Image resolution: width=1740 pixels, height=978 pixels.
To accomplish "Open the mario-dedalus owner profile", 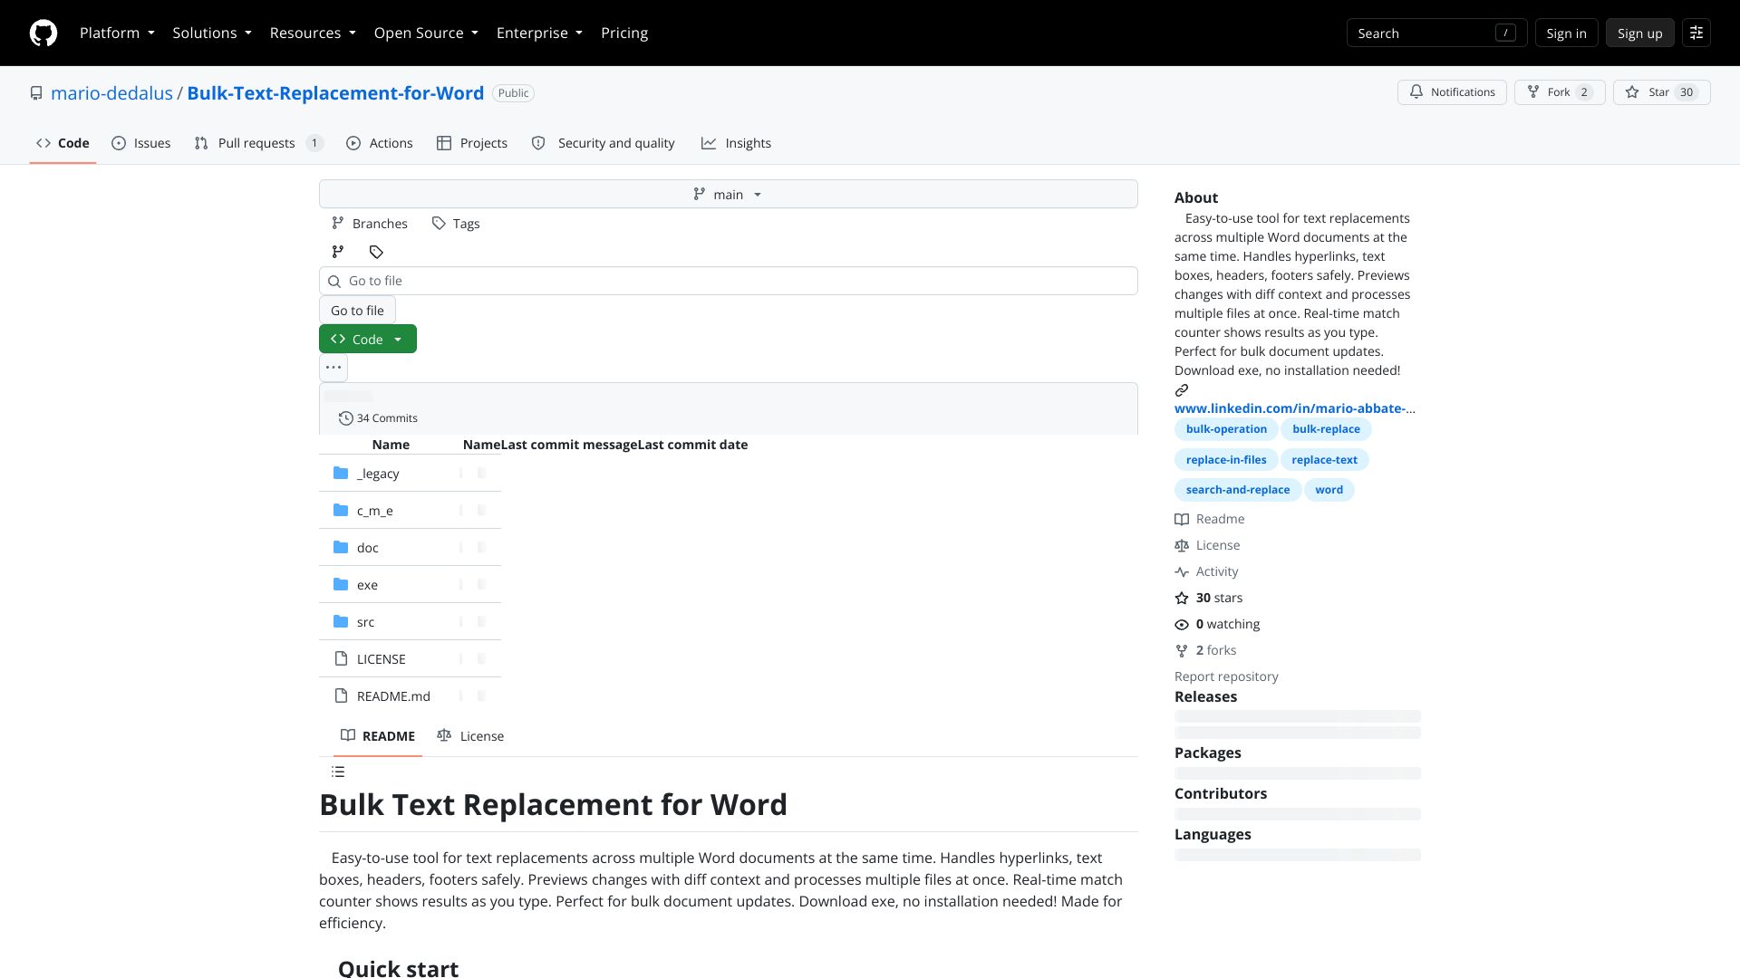I will [x=111, y=93].
